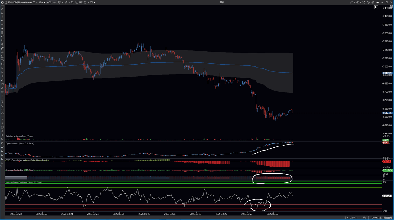Viewport: 394px width, 220px height.
Task: Toggle the symbol link lock icon
Action: click(x=6, y=2)
